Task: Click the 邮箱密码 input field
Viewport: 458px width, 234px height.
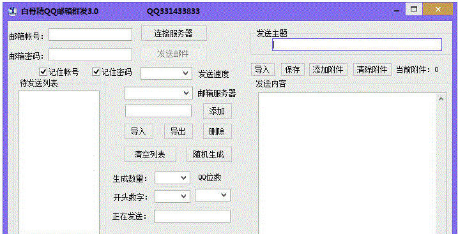Action: tap(90, 55)
